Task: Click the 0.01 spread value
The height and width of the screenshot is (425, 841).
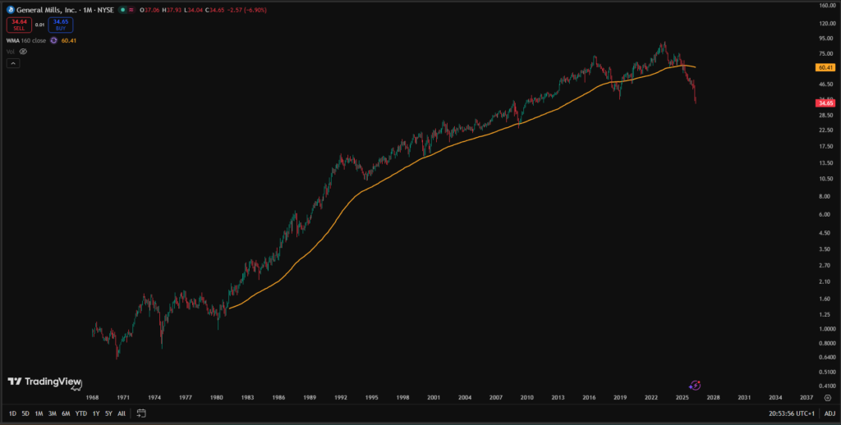Action: (x=39, y=25)
